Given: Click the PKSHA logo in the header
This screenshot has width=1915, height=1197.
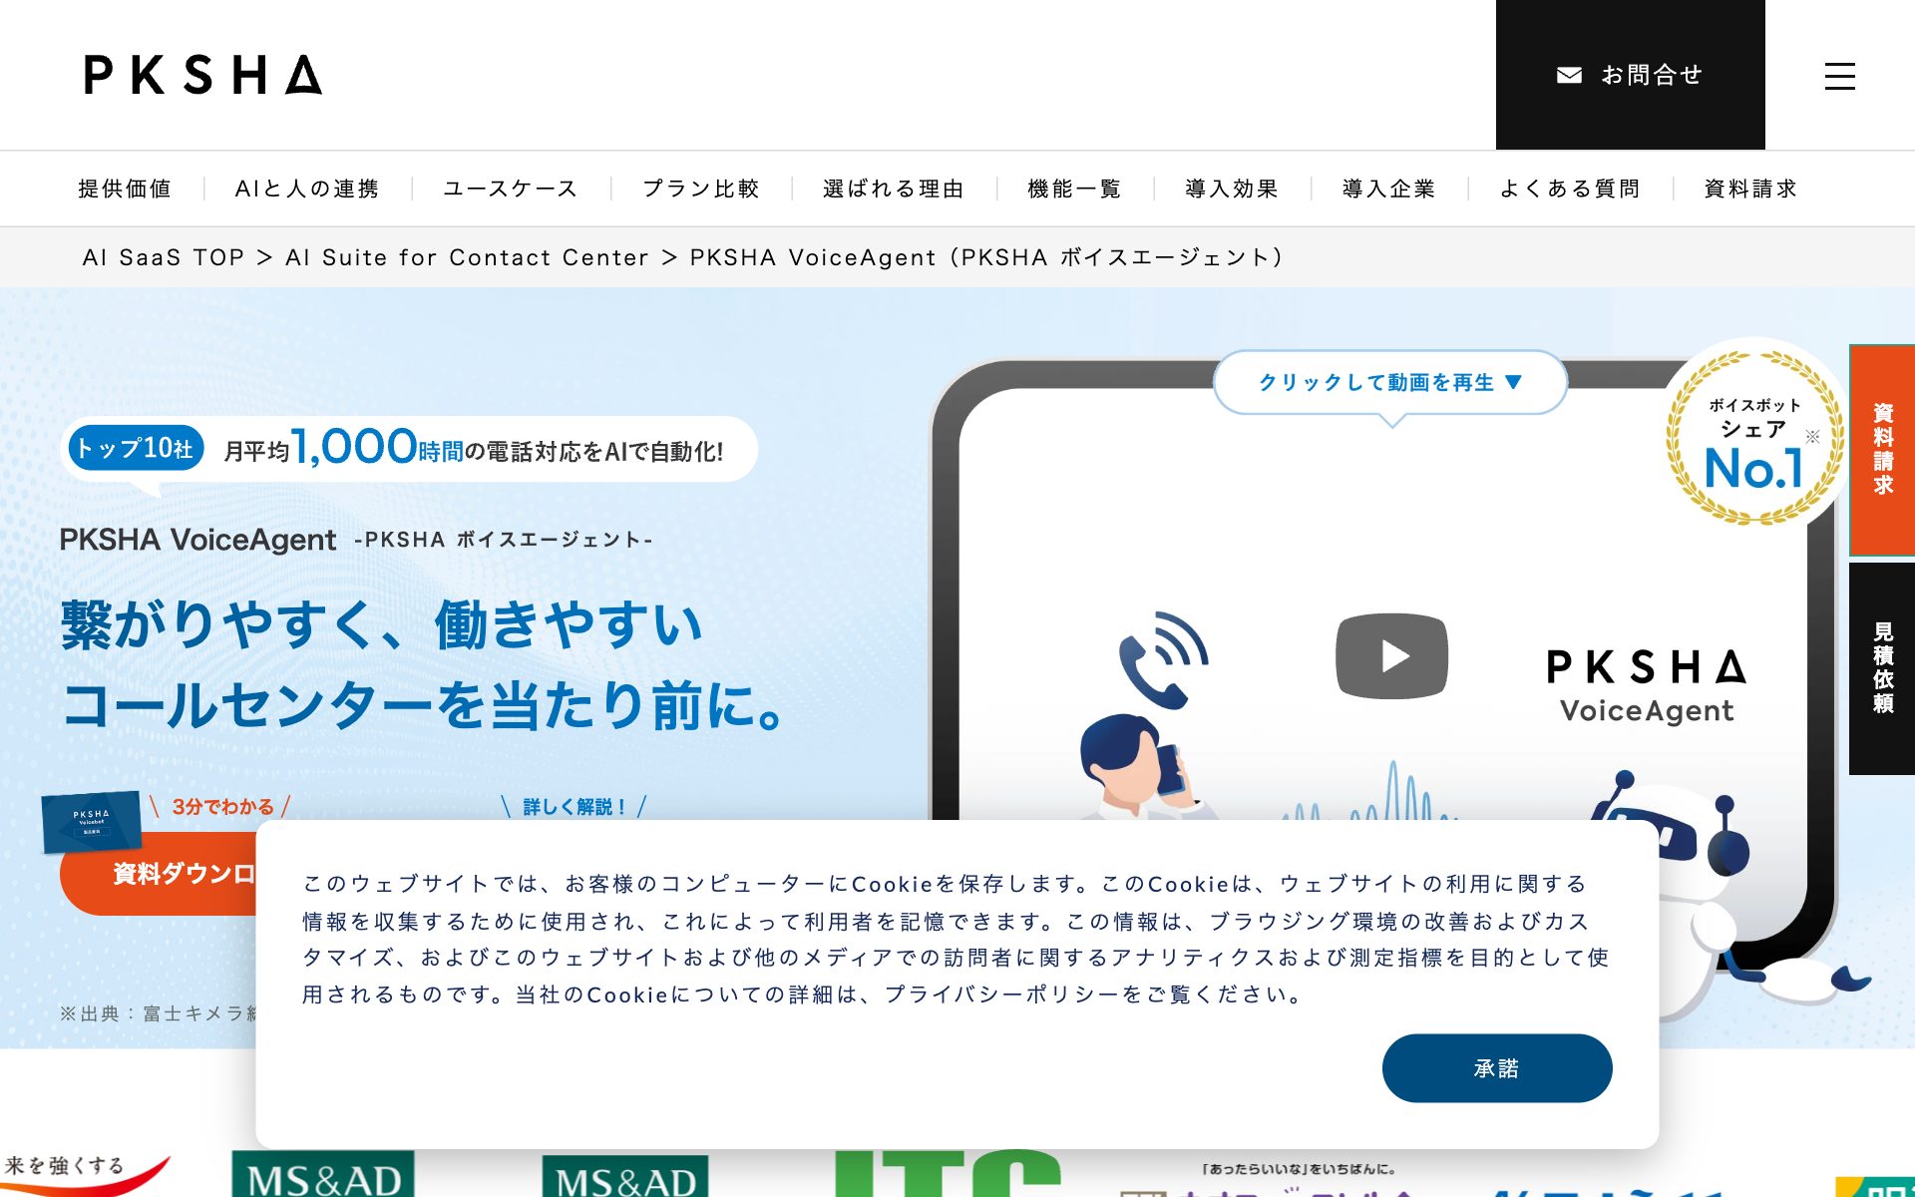Looking at the screenshot, I should pyautogui.click(x=203, y=75).
